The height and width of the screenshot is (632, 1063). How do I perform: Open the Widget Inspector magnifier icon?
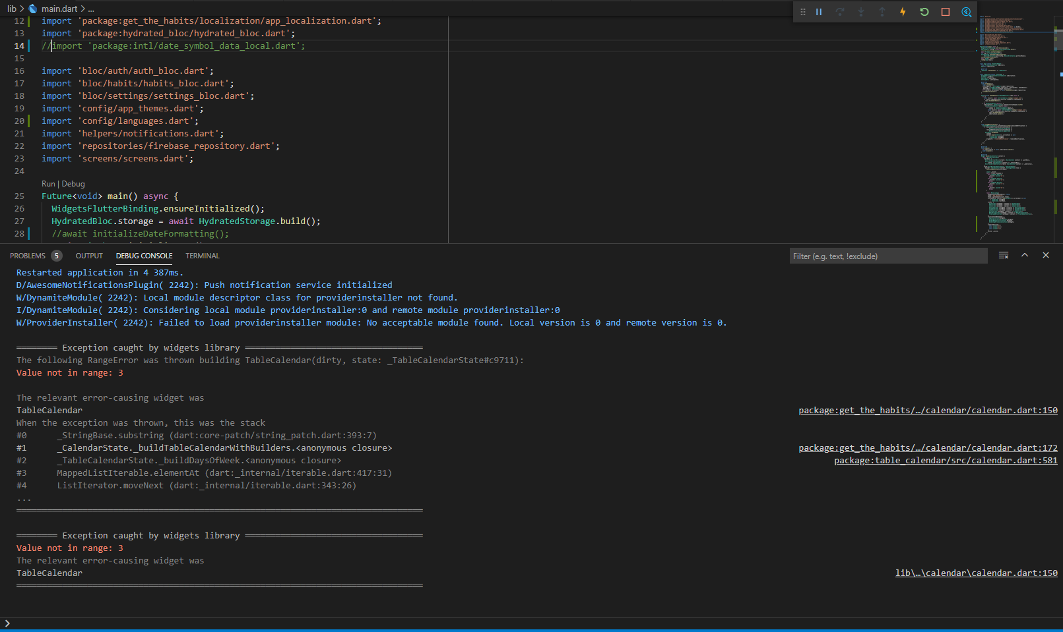pos(965,11)
